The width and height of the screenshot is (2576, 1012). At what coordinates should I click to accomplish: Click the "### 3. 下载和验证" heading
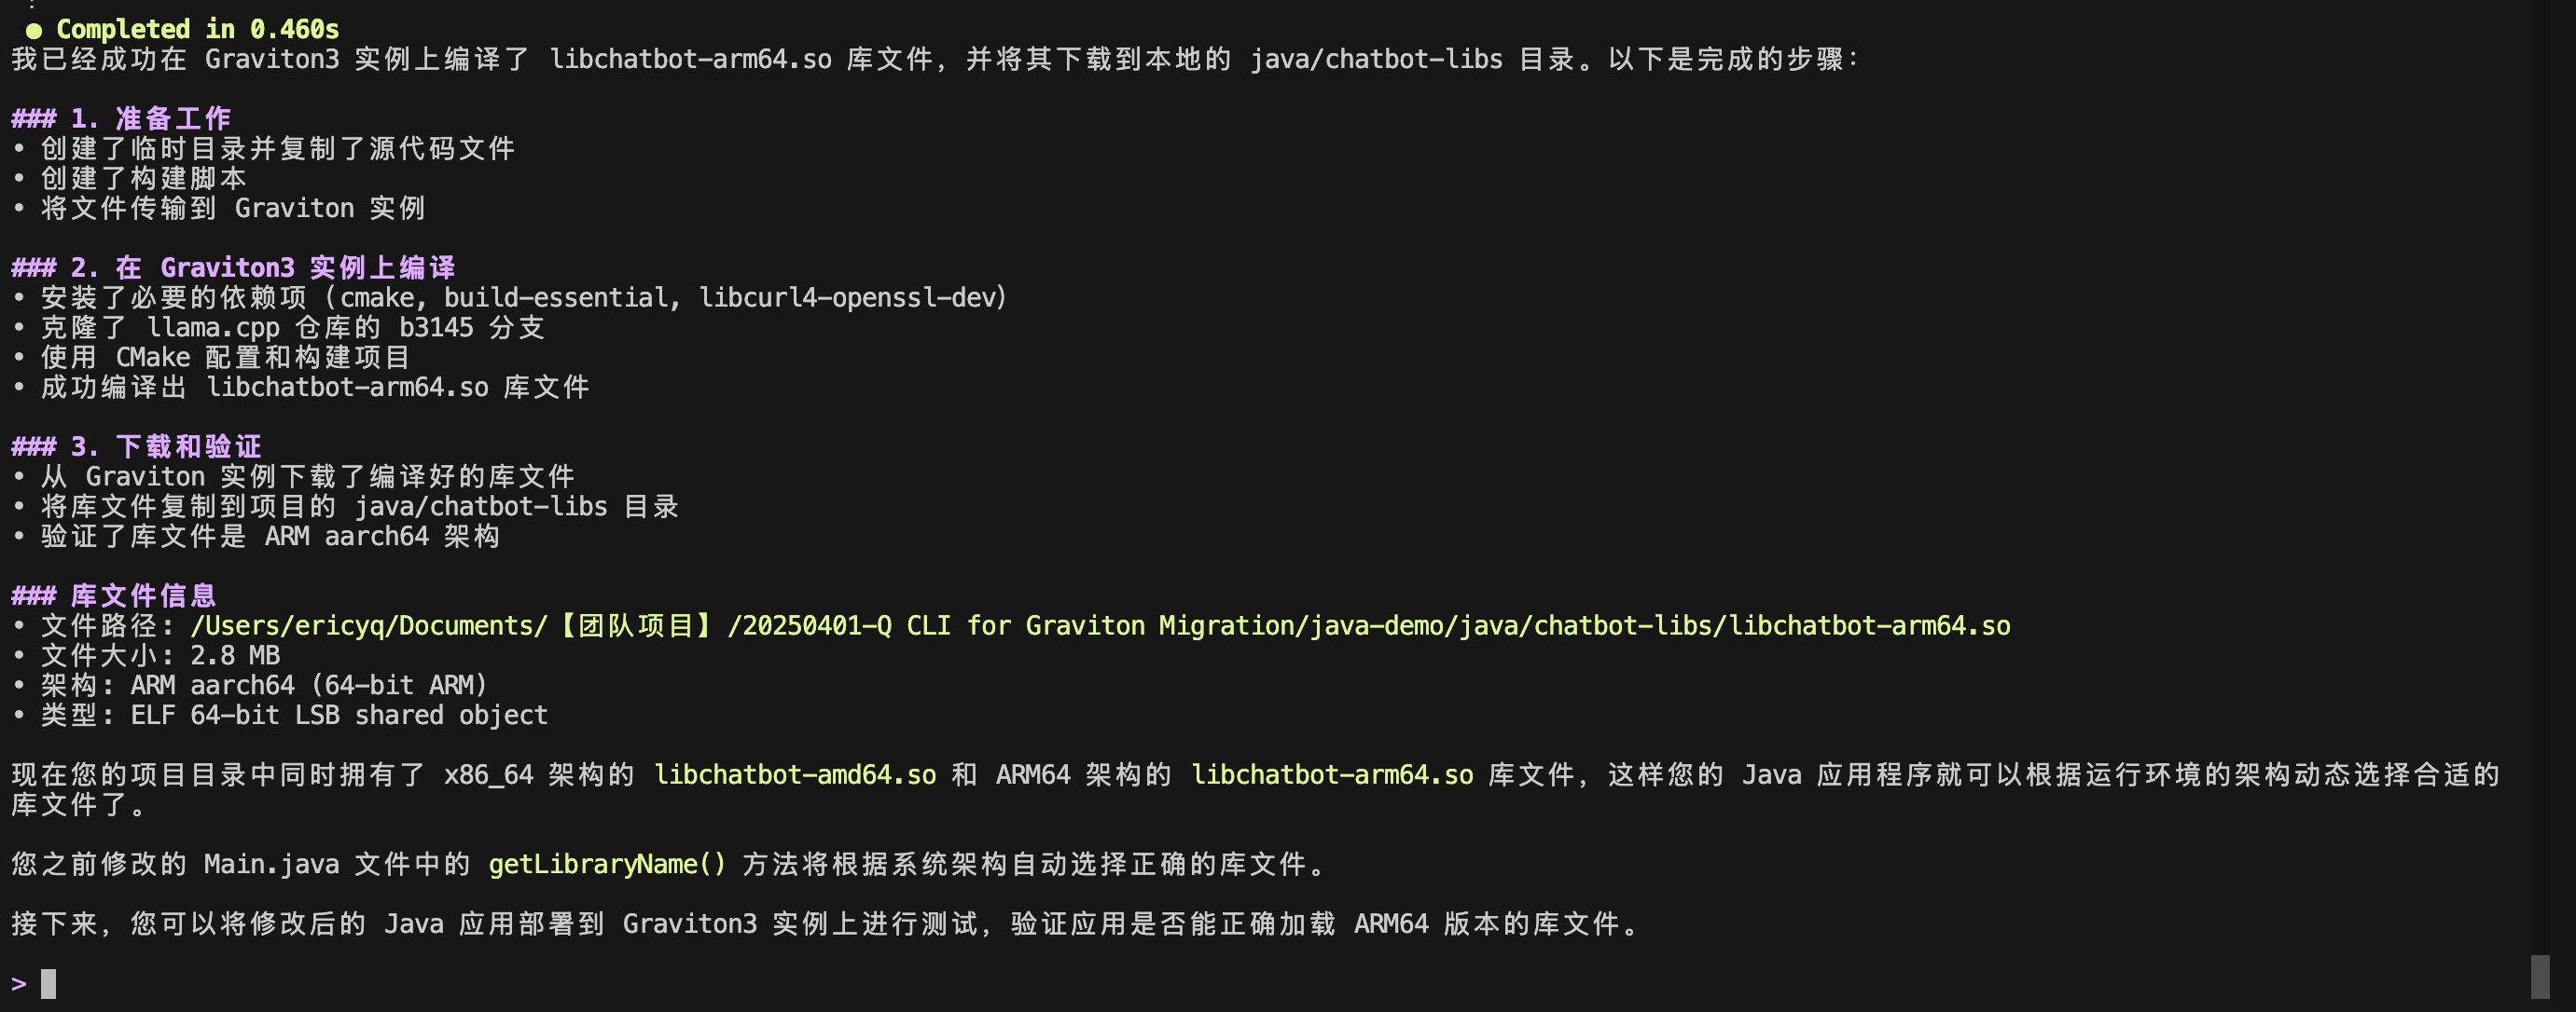point(136,446)
